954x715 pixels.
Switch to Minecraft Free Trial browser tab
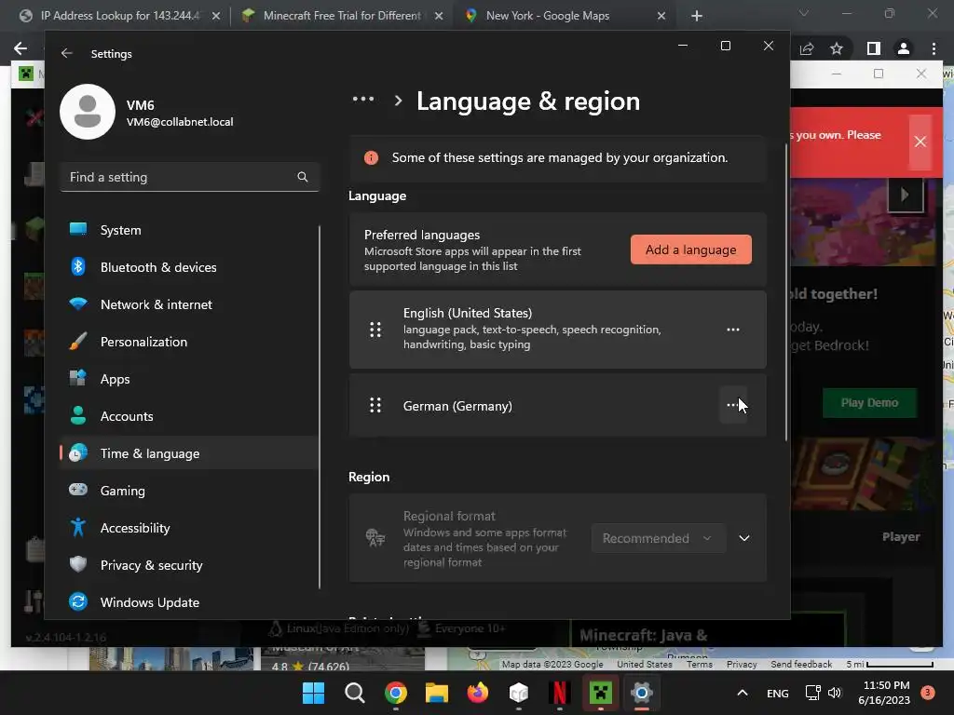coord(341,16)
